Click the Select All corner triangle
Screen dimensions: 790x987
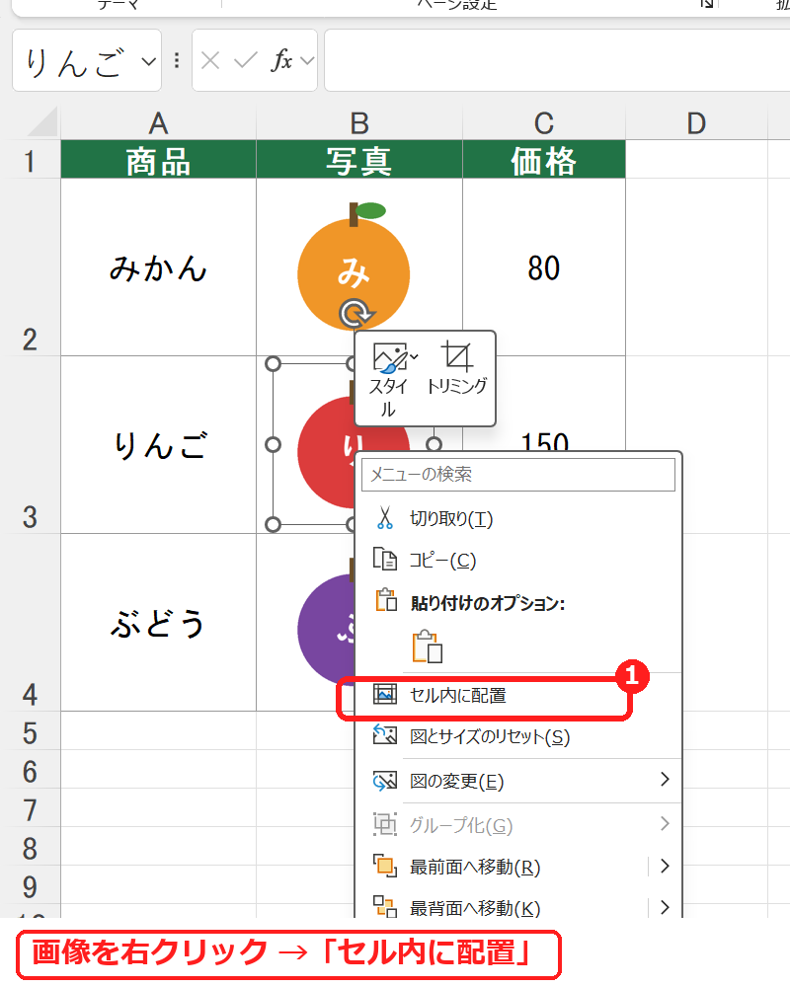tap(42, 122)
